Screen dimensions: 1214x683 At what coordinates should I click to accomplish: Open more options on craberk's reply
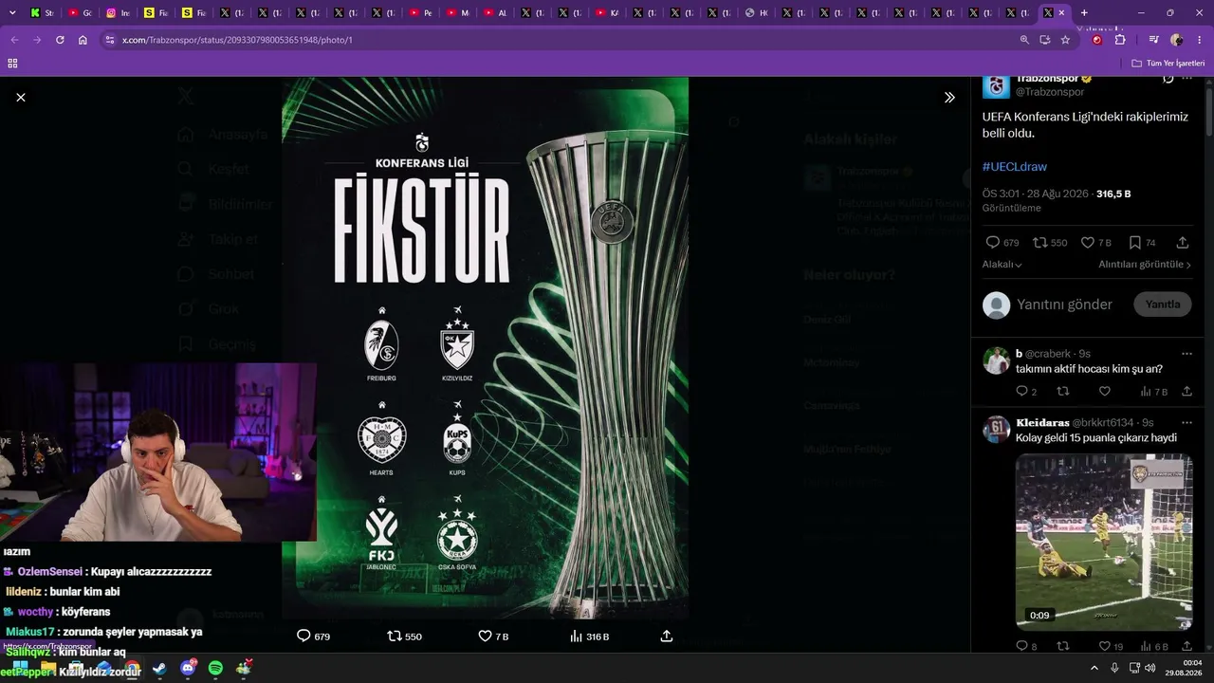tap(1186, 354)
